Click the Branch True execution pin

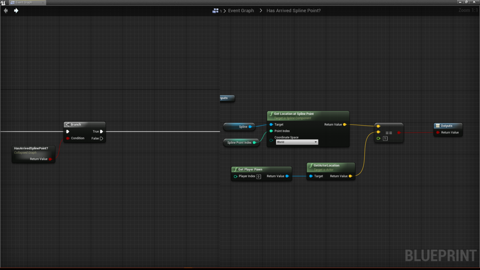[x=102, y=132]
